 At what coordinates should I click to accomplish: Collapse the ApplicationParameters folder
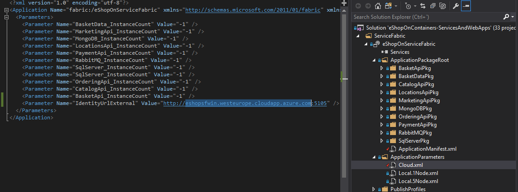click(x=374, y=157)
